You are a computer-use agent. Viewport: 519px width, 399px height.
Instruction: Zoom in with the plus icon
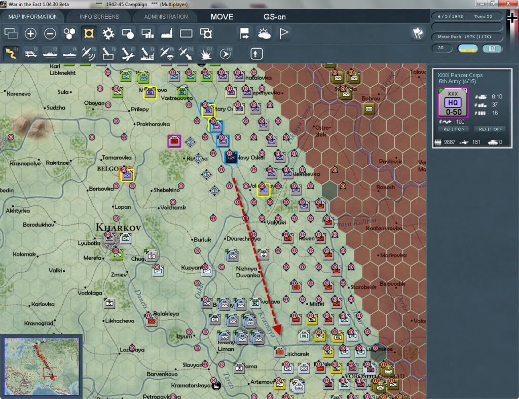30,33
